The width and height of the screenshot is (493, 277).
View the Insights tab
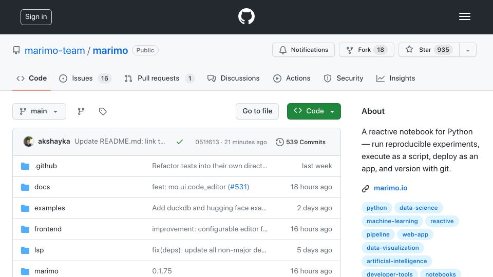tap(395, 78)
